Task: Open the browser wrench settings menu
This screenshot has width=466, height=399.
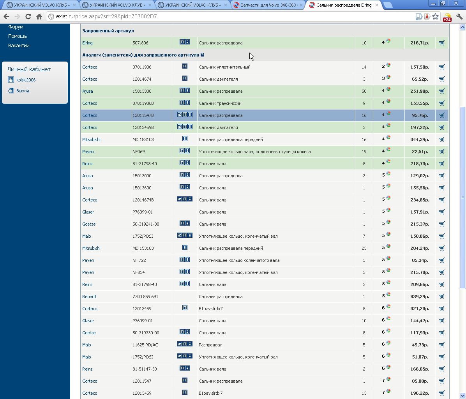Action: [x=459, y=17]
